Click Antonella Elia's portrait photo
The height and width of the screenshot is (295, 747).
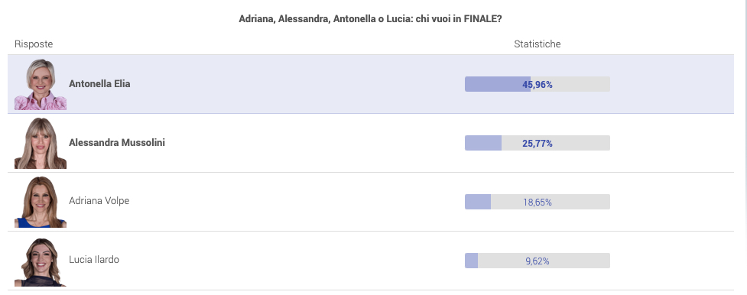pyautogui.click(x=41, y=84)
